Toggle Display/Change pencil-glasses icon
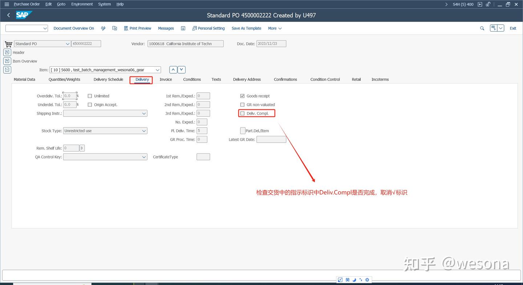The width and height of the screenshot is (523, 285). tap(103, 28)
